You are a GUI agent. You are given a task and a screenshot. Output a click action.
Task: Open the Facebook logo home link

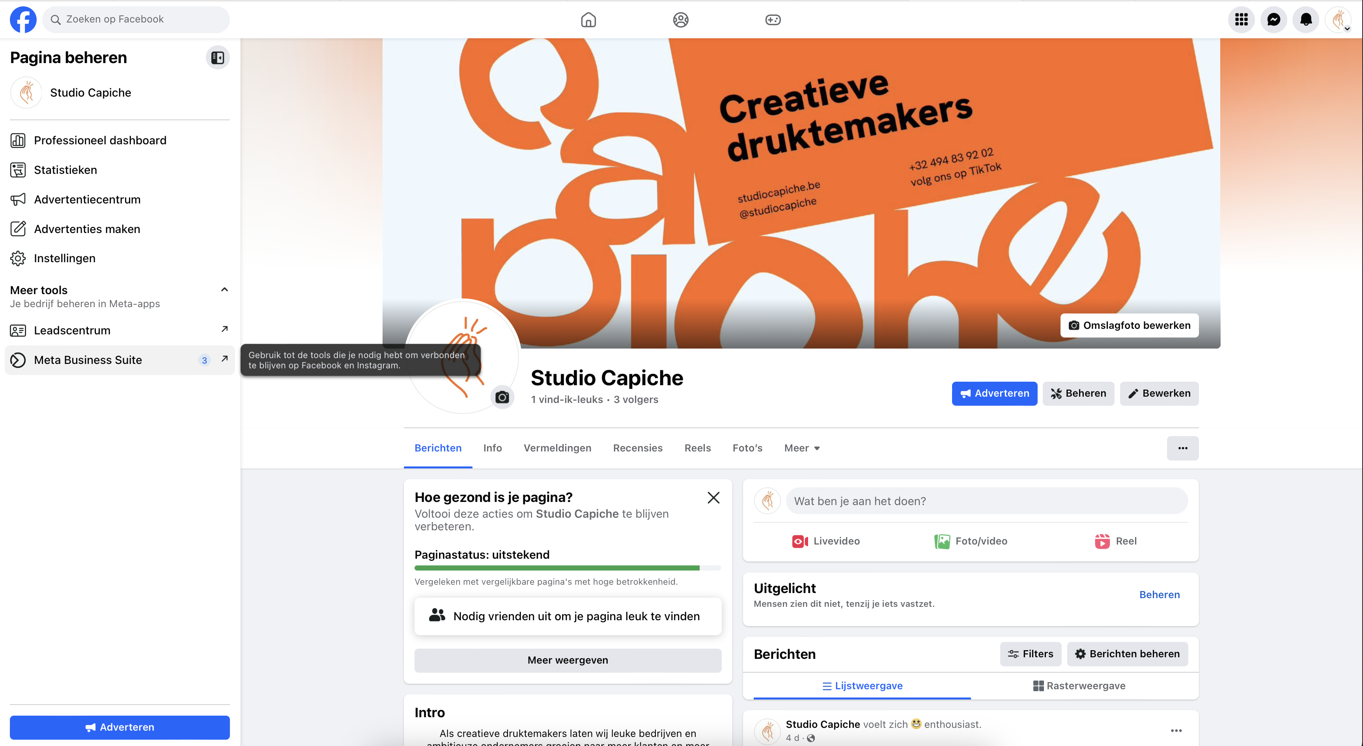click(x=23, y=20)
